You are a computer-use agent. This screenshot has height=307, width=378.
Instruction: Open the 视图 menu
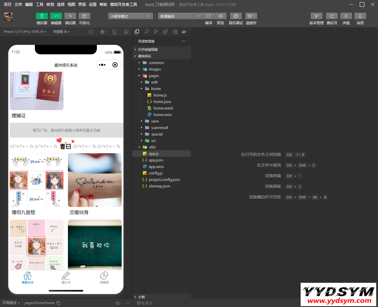click(71, 4)
